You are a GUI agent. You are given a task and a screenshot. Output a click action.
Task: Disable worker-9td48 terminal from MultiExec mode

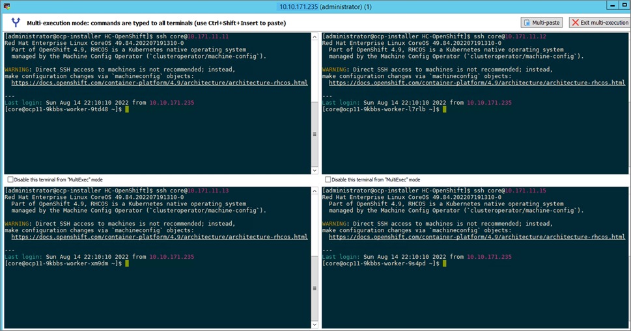[x=10, y=179]
